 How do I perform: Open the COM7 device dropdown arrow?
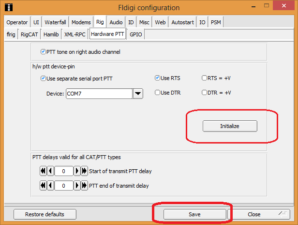pos(138,94)
